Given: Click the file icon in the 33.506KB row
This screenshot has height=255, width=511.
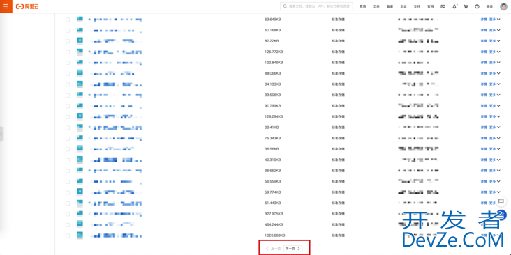Looking at the screenshot, I should pyautogui.click(x=80, y=95).
